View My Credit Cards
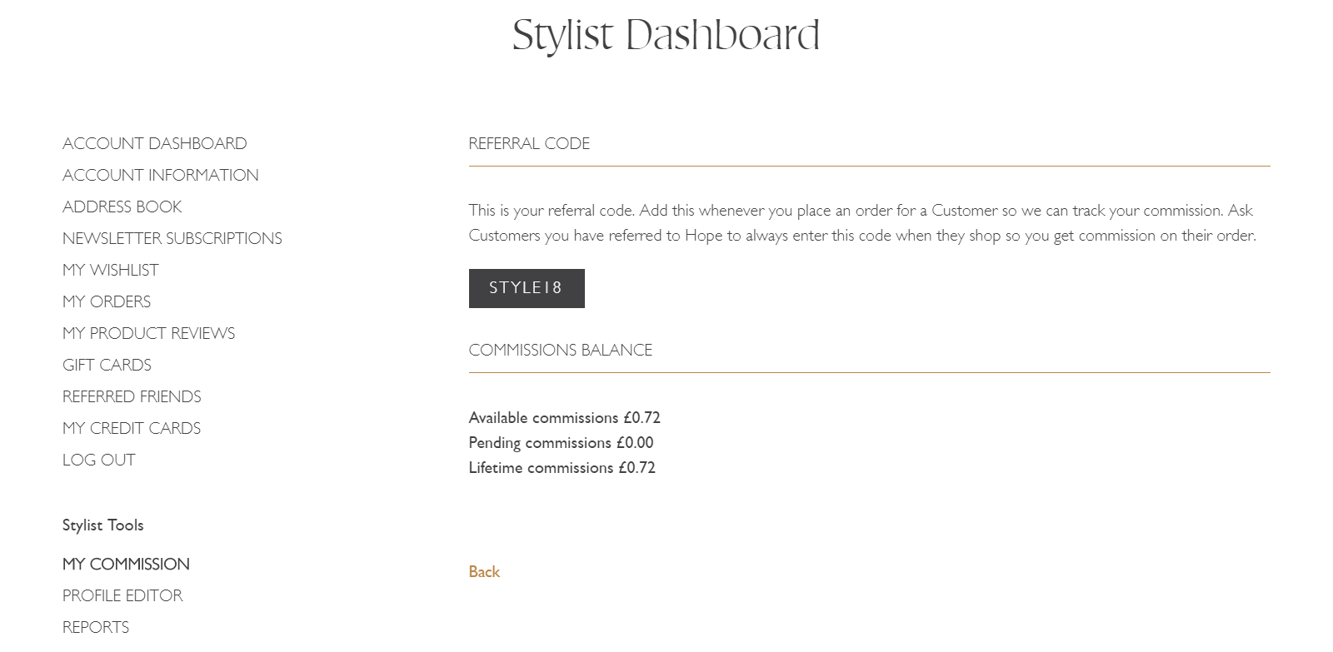 click(132, 428)
